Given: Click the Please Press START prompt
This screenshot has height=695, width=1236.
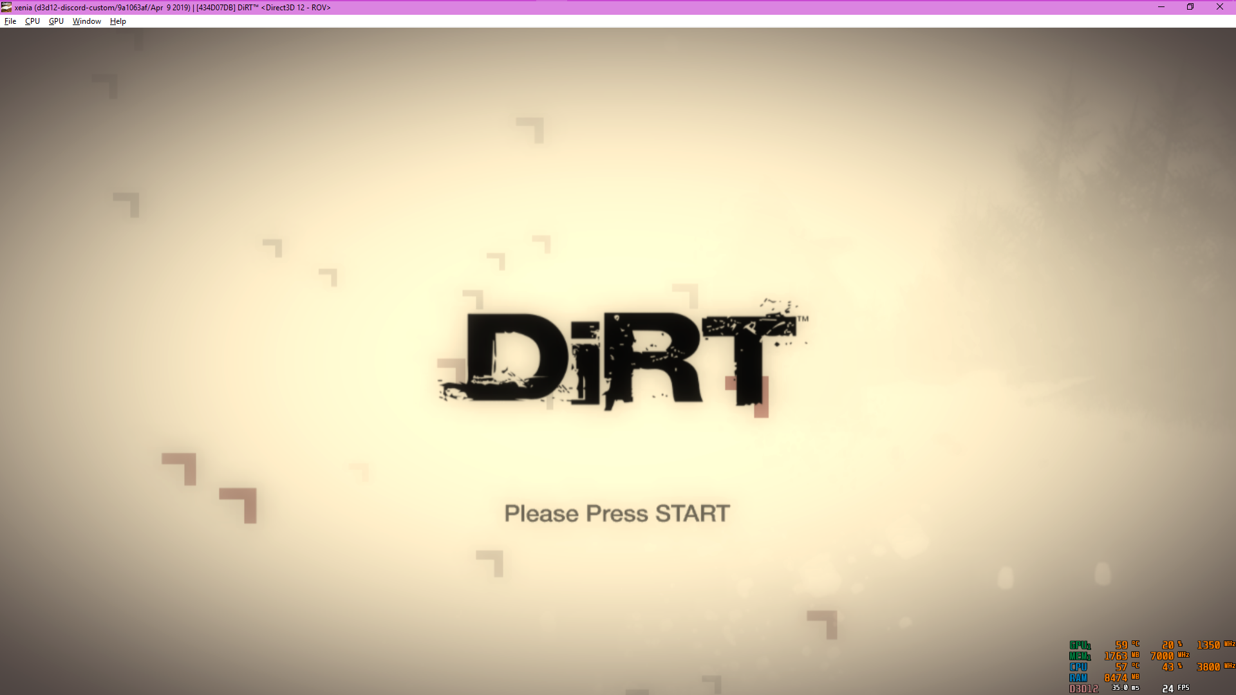Looking at the screenshot, I should [617, 514].
